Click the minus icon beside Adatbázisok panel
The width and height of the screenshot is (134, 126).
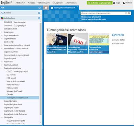click(x=39, y=18)
